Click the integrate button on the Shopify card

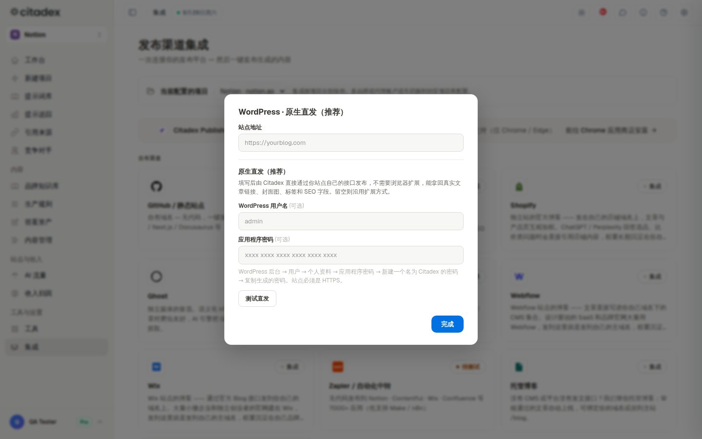652,186
